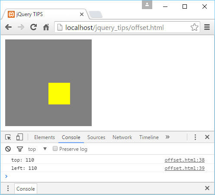
Task: Click the yellow square box
Action: point(59,94)
